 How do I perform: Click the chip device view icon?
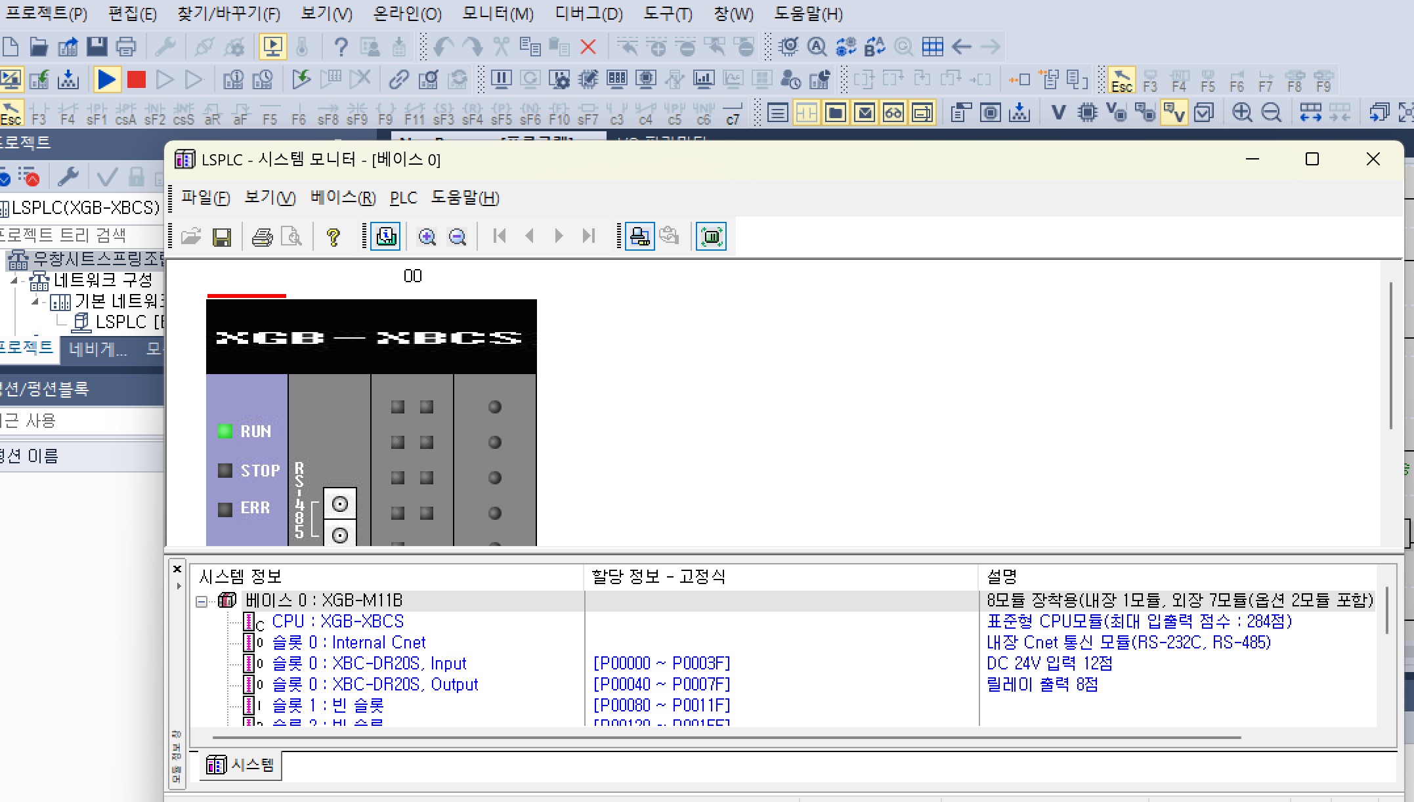pos(1088,113)
